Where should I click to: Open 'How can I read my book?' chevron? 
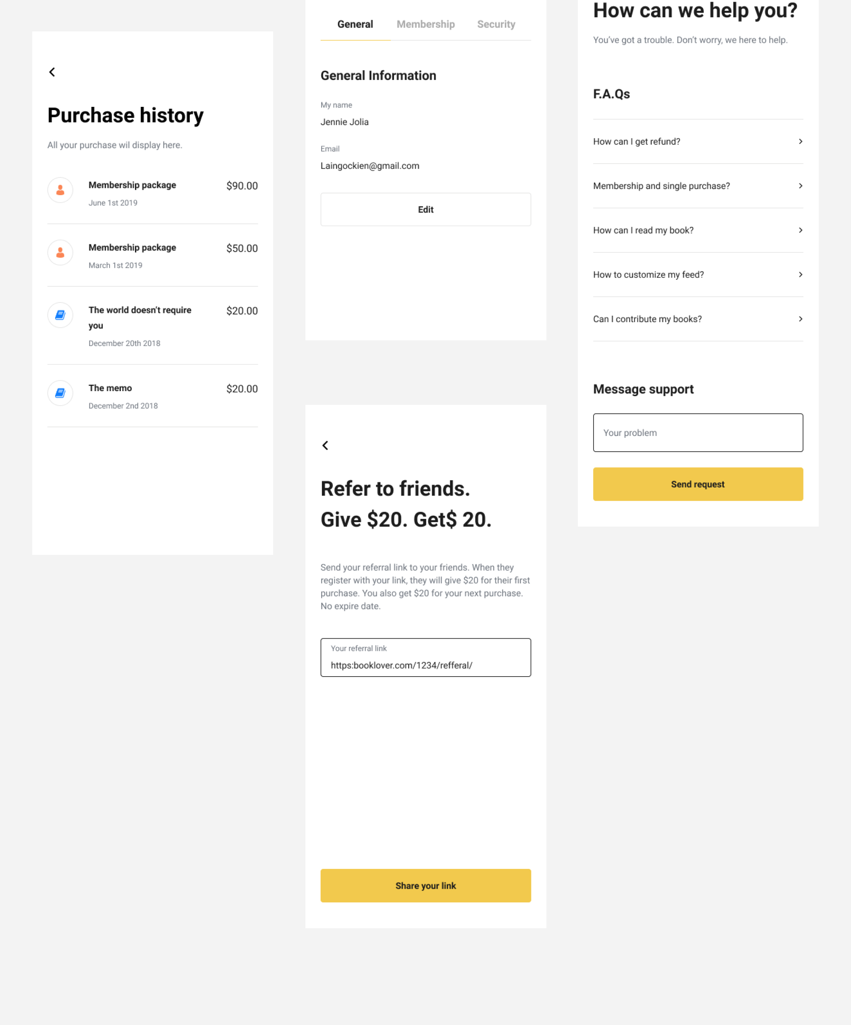(x=800, y=230)
